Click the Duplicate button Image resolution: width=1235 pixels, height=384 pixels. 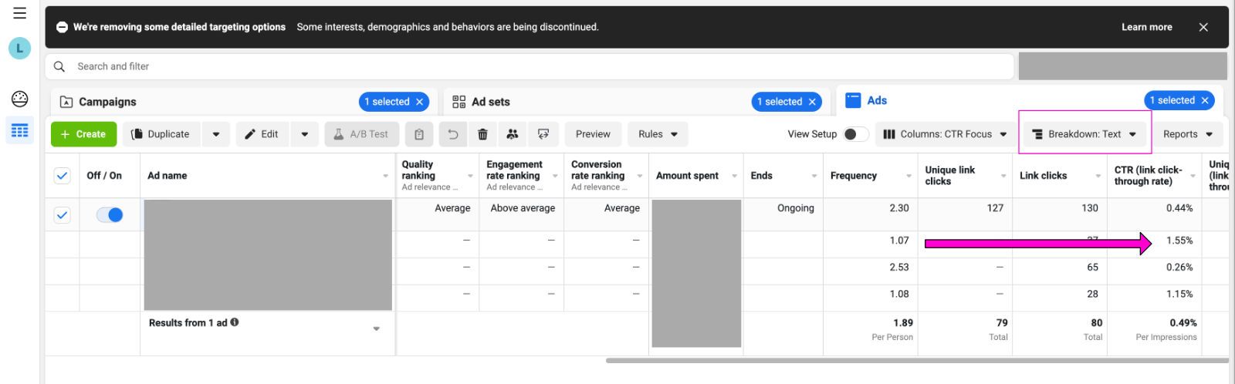[x=161, y=134]
